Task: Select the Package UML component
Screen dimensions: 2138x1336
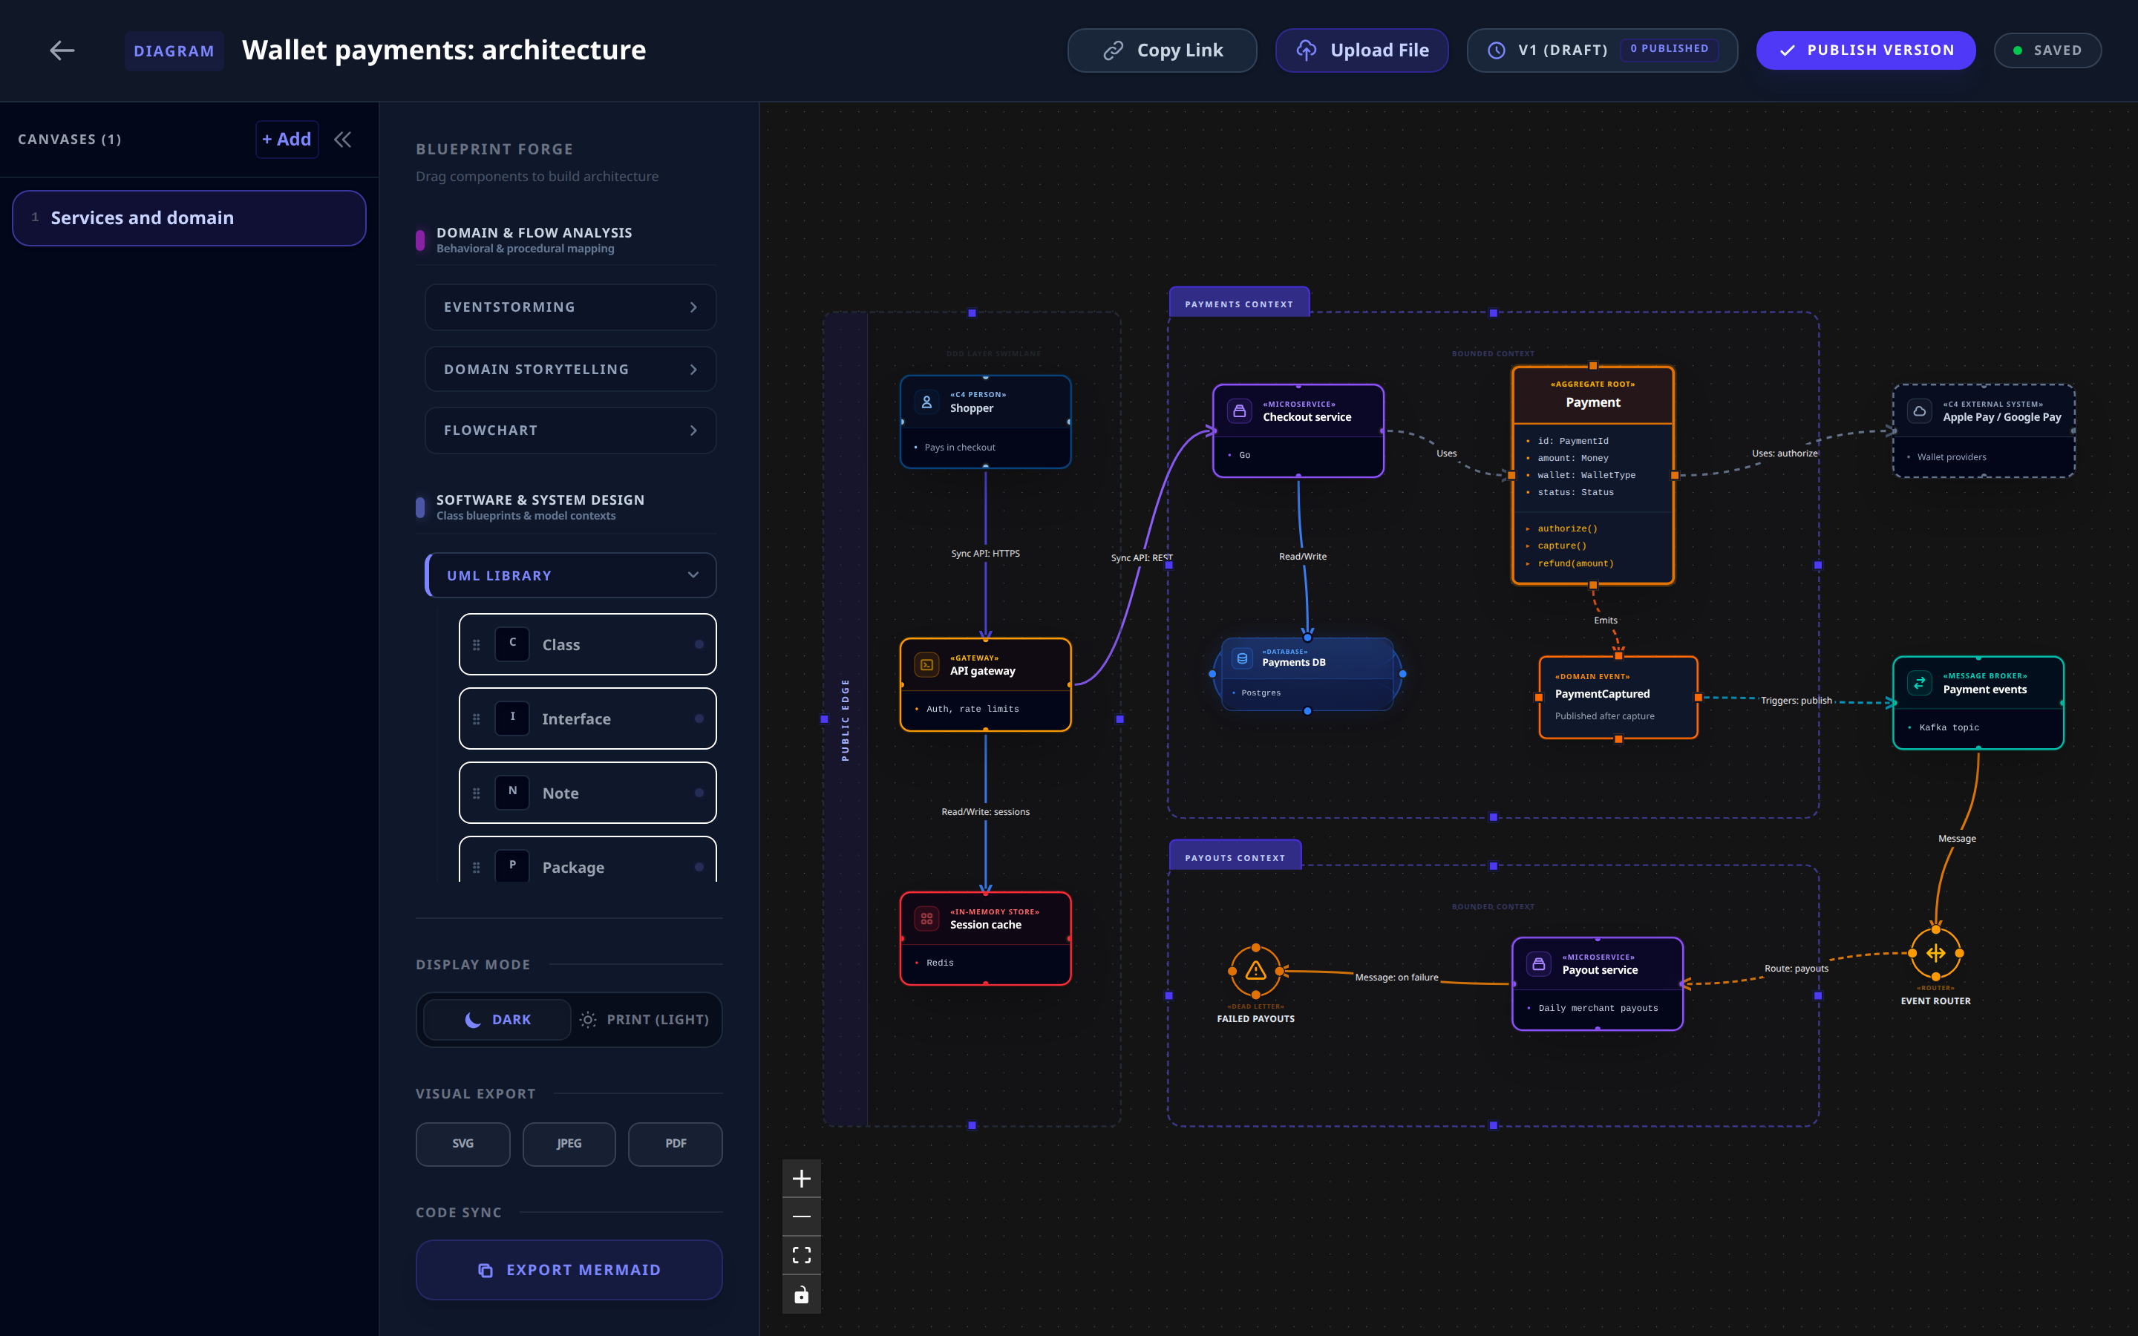Action: tap(587, 859)
